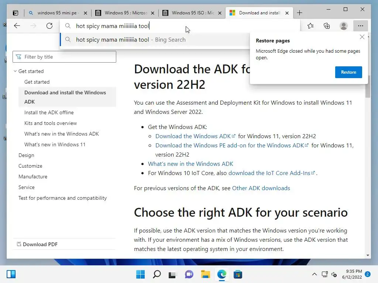Viewport: 378px width, 283px height.
Task: Select the 'Download and install' tab
Action: 260,13
